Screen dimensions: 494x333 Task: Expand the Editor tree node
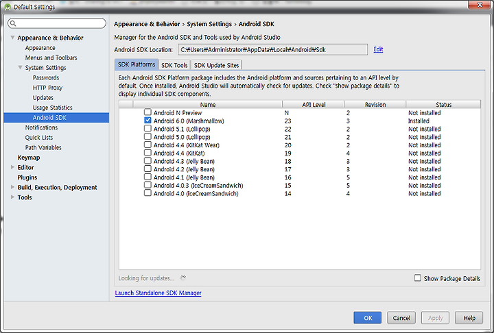12,167
